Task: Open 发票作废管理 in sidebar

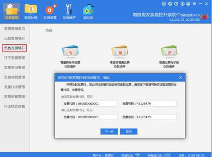Action: 14,87
